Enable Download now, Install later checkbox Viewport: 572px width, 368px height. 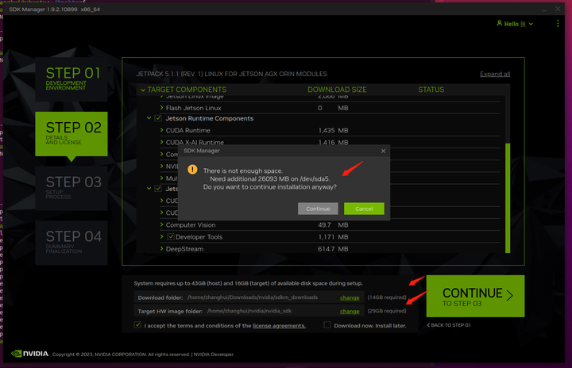click(x=327, y=324)
